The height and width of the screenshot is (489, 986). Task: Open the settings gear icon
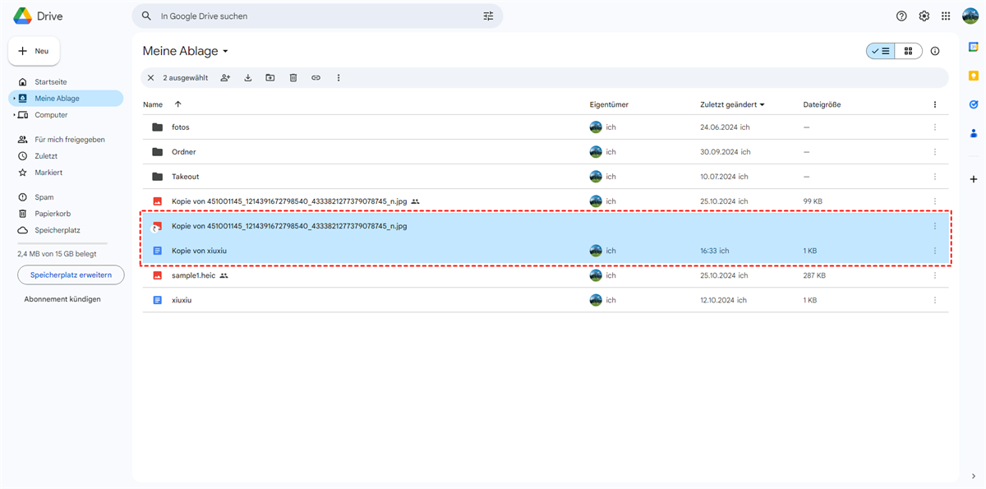(924, 16)
